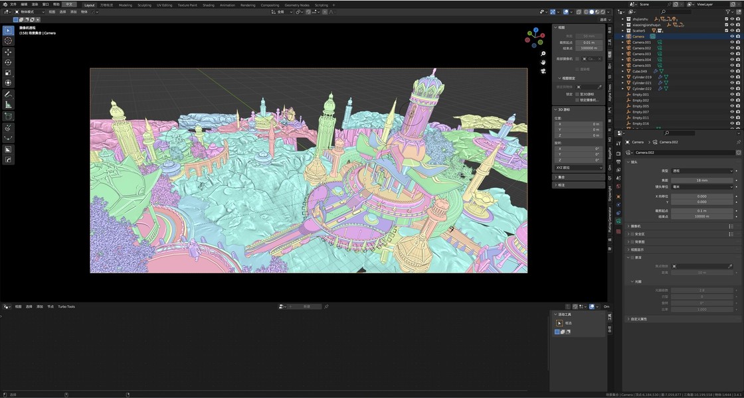Enable lock to 3D cursor checkbox
The height and width of the screenshot is (398, 744).
[x=577, y=94]
